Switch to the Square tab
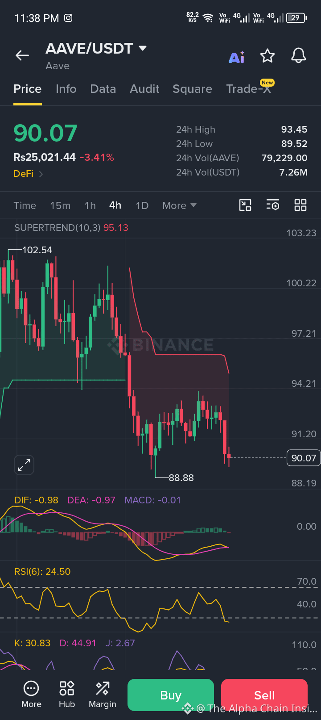 point(192,89)
